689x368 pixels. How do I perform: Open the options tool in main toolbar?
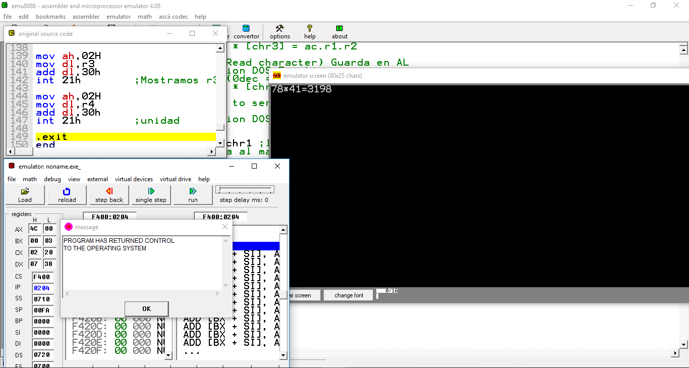click(280, 32)
